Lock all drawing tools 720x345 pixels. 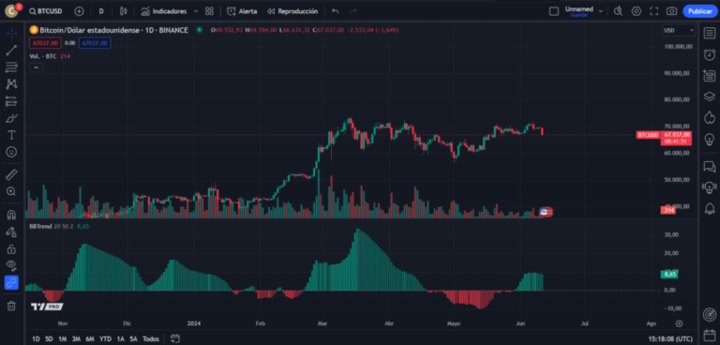click(11, 249)
